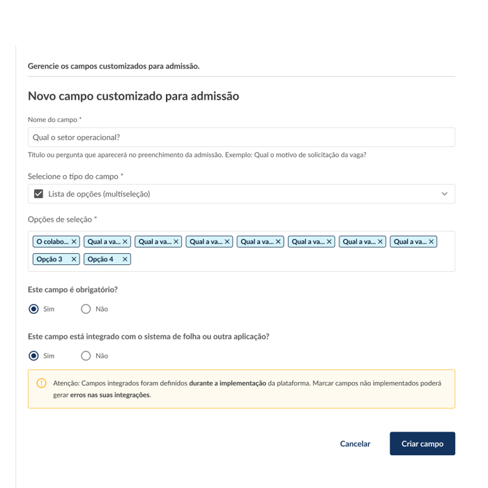Select 'Não' for mandatory field
The image size is (488, 488).
pos(86,309)
